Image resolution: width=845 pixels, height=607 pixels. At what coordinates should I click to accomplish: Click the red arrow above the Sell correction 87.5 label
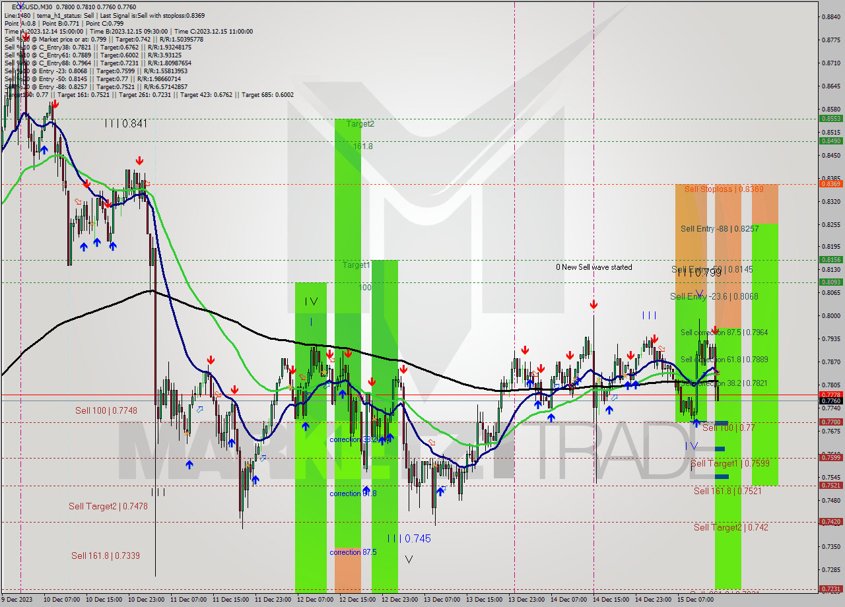715,330
